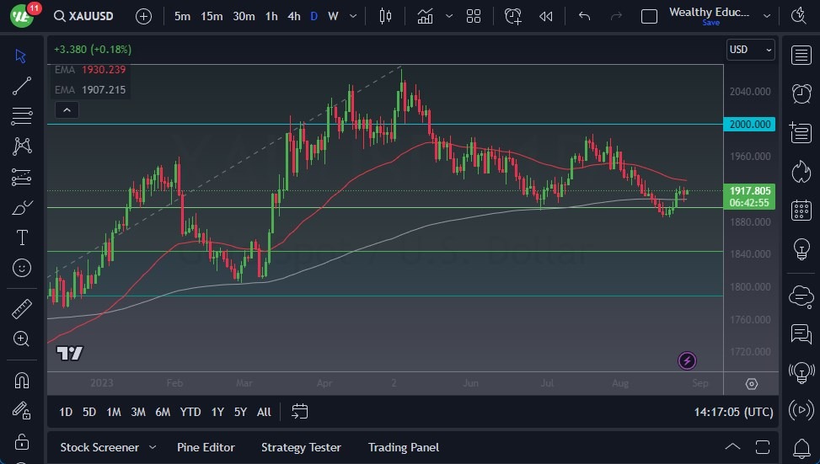Click the XAUUSD symbol search field

tap(83, 16)
